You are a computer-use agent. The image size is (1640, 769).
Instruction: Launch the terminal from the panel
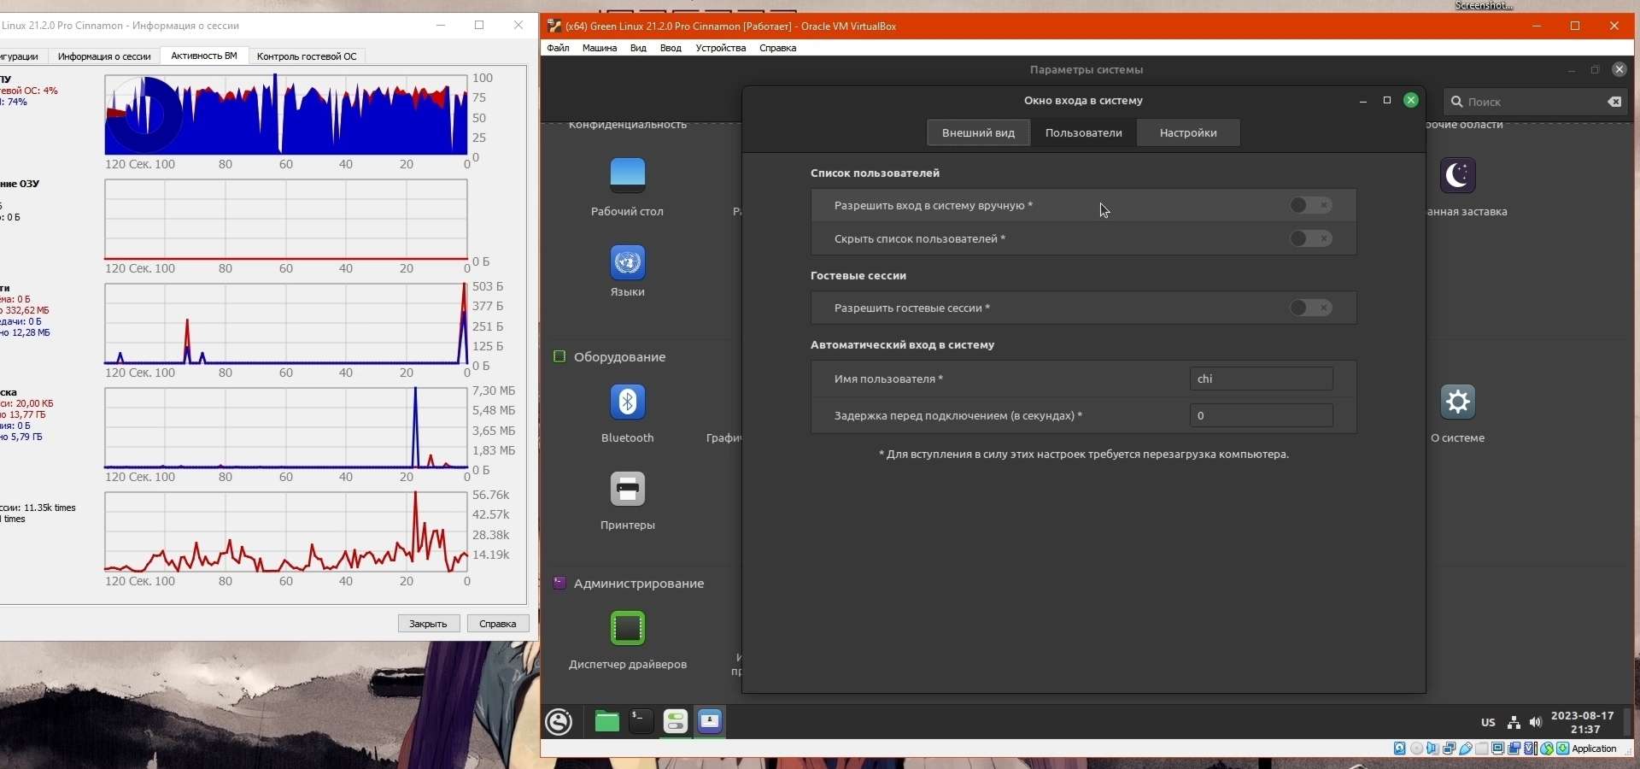click(x=641, y=722)
